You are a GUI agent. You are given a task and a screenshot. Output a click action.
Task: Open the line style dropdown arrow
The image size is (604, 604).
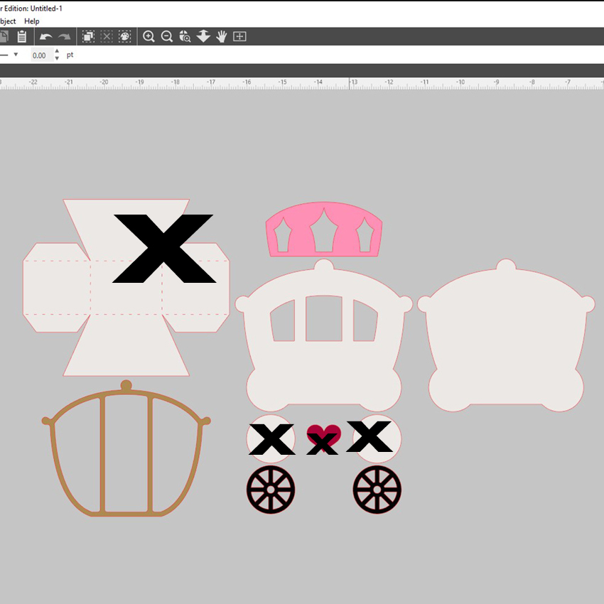tap(16, 55)
